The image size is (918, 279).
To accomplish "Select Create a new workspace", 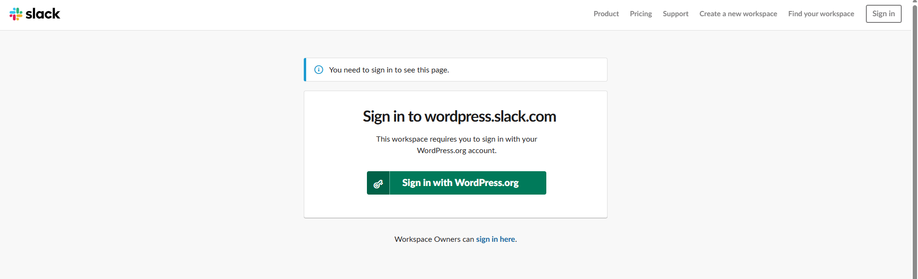I will 738,14.
